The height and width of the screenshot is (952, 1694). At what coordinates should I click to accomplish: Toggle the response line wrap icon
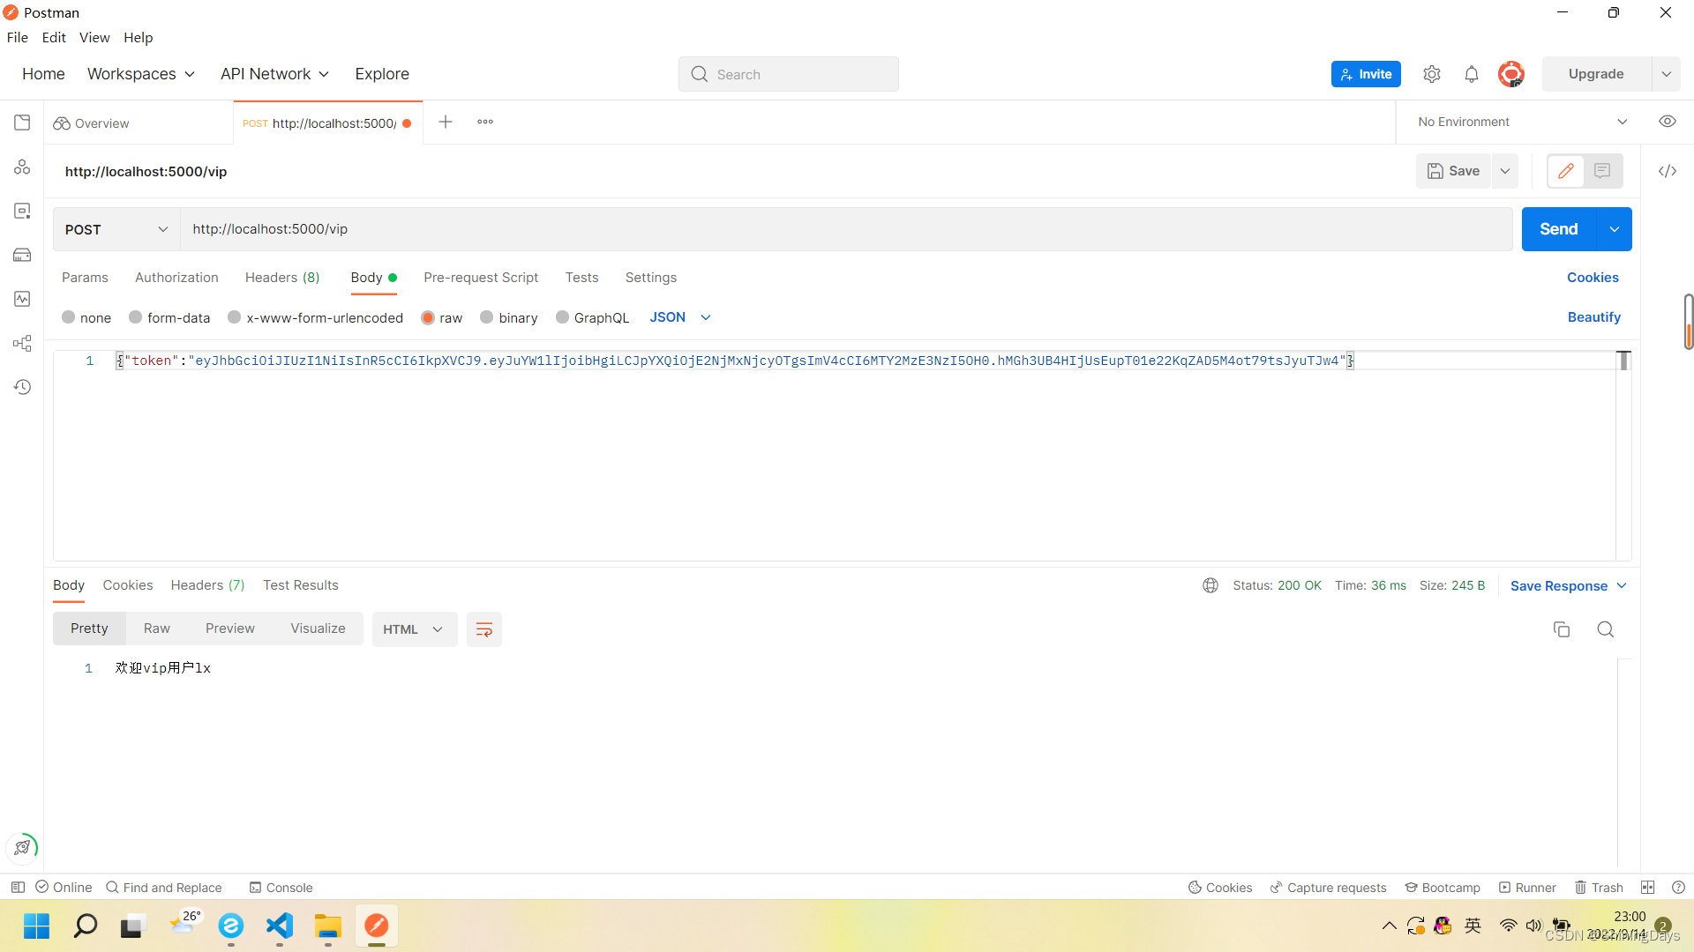(483, 629)
